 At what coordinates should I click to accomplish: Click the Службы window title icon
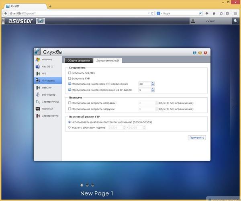[37, 51]
